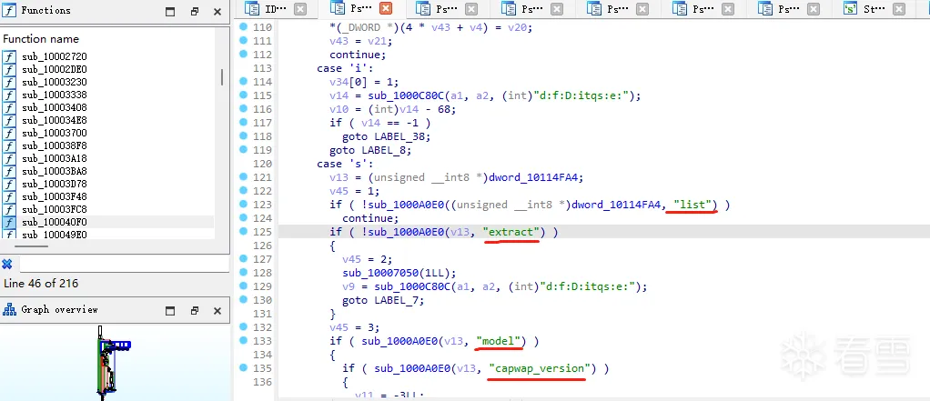Maximize the Graph overview panel
930x401 pixels.
[x=170, y=311]
